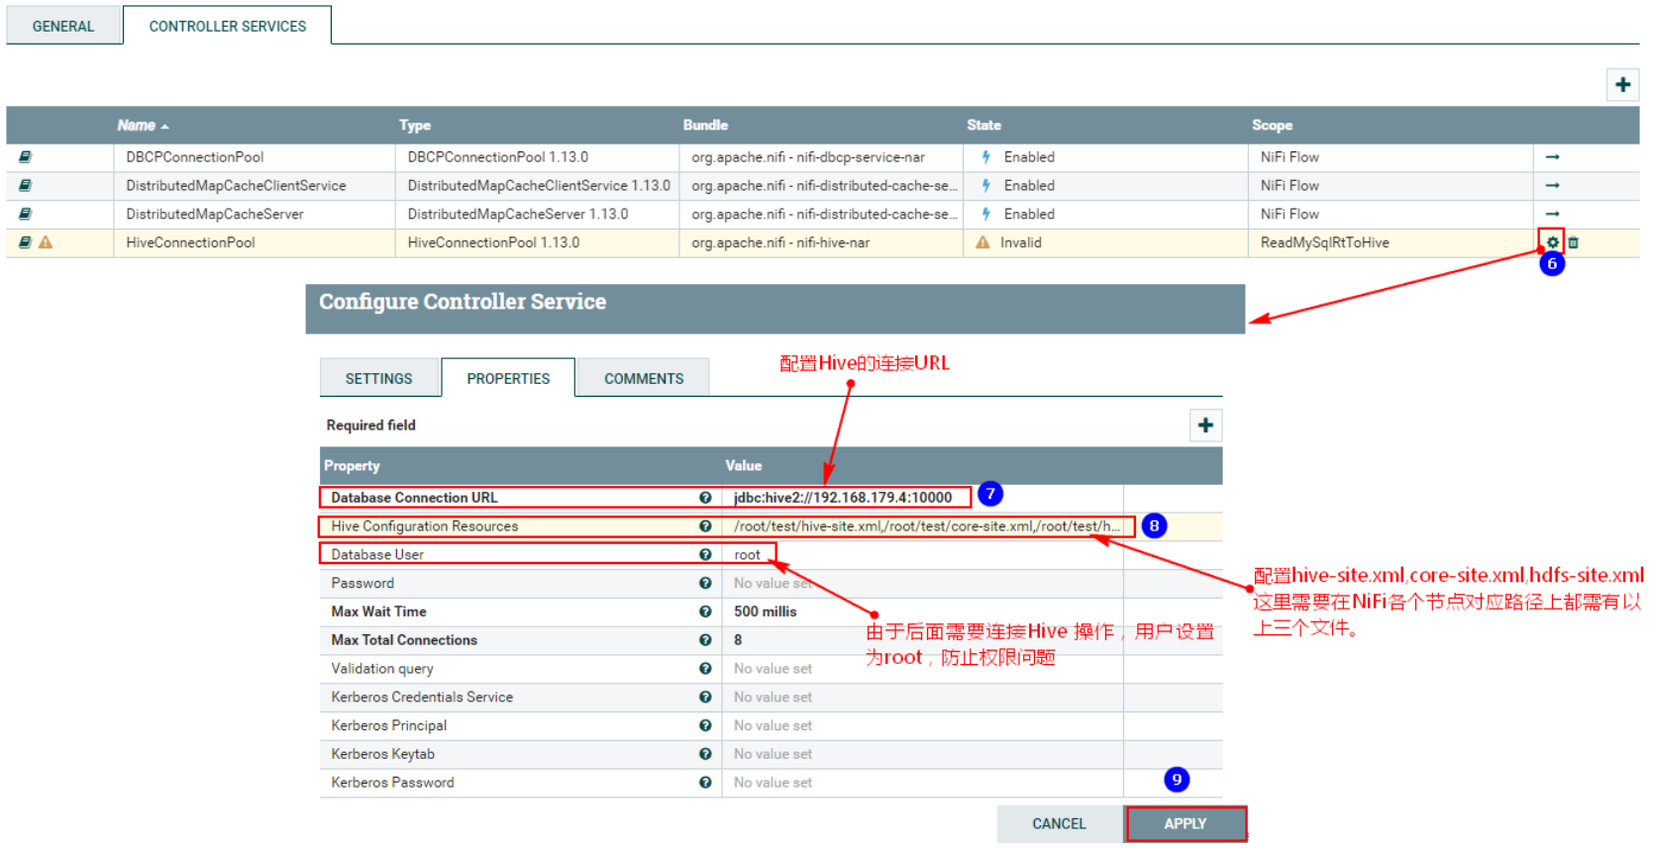Show help for Kerberos Keytab
The height and width of the screenshot is (848, 1653).
point(705,754)
